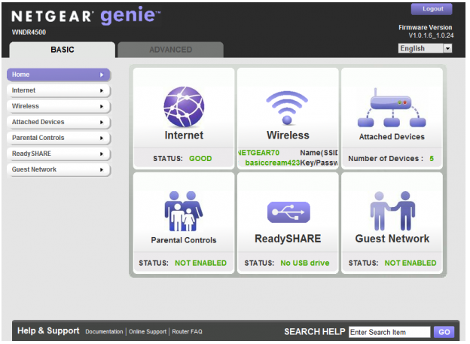Click arrow on Guest Network sidebar item

(x=102, y=170)
